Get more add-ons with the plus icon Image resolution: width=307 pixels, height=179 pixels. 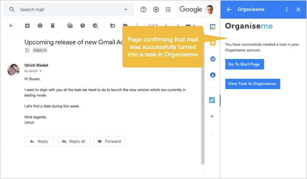pyautogui.click(x=212, y=116)
